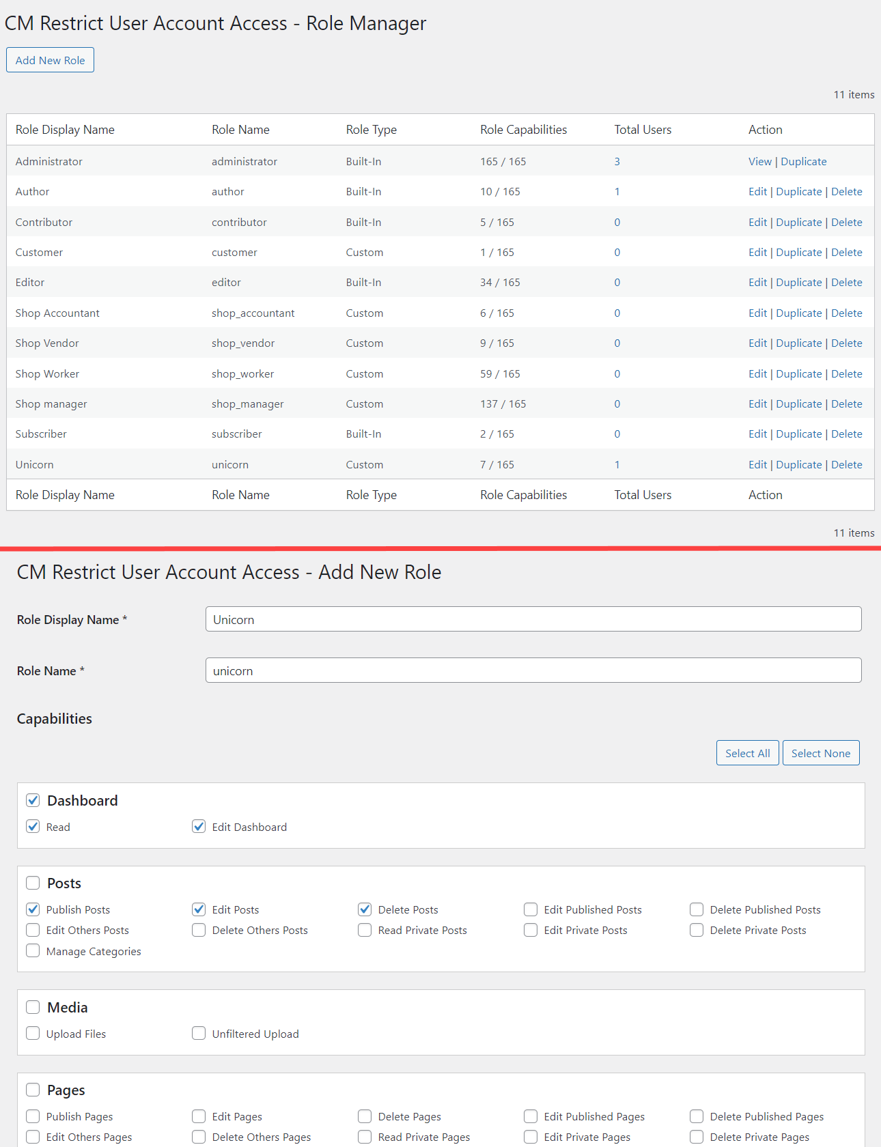Screen dimensions: 881x1147
Task: Tick the Upload Files checkbox
Action: point(33,1034)
